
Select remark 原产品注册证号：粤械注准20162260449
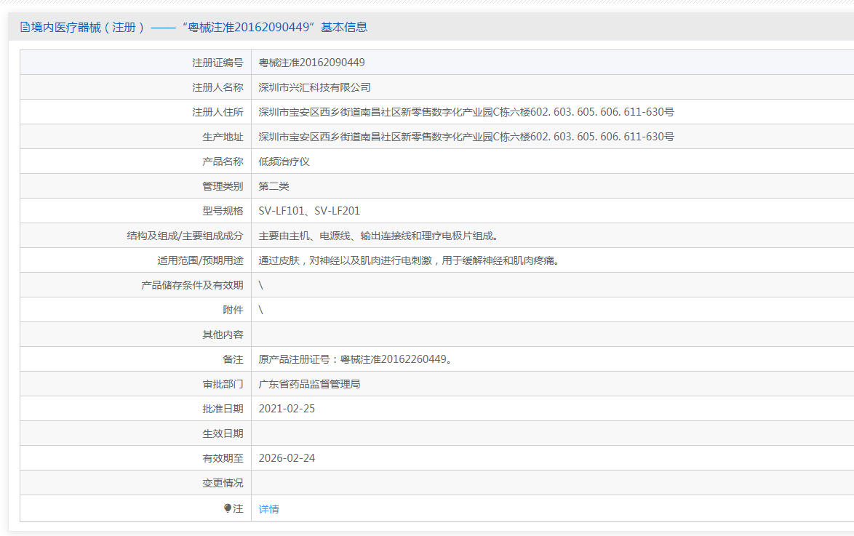tap(355, 359)
